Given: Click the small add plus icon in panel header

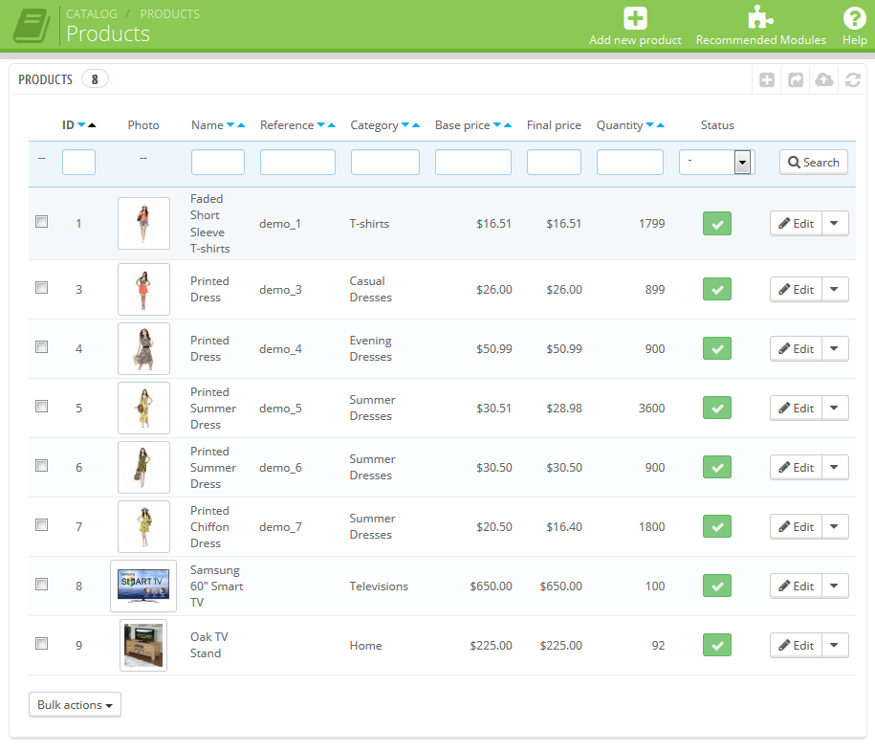Looking at the screenshot, I should tap(767, 80).
